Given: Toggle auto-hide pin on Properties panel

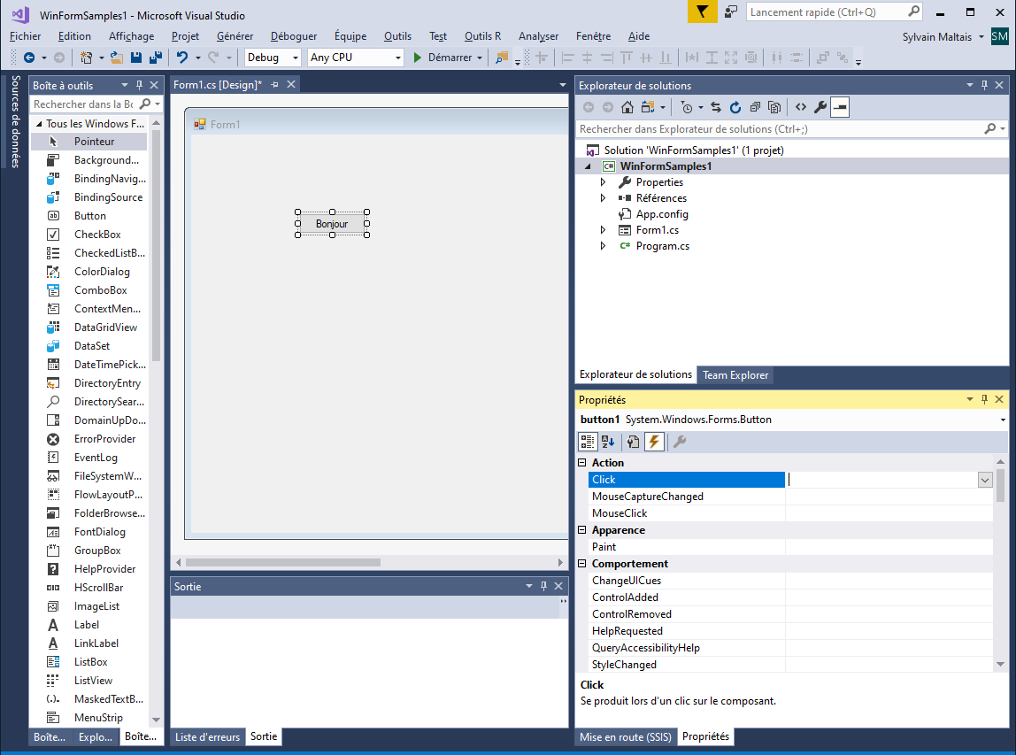Looking at the screenshot, I should pos(984,399).
